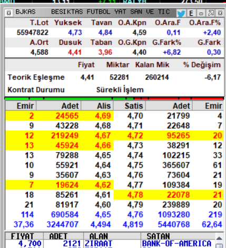Image resolution: width=226 pixels, height=248 pixels.
Task: Select bid price 4,62
Action: (103, 185)
